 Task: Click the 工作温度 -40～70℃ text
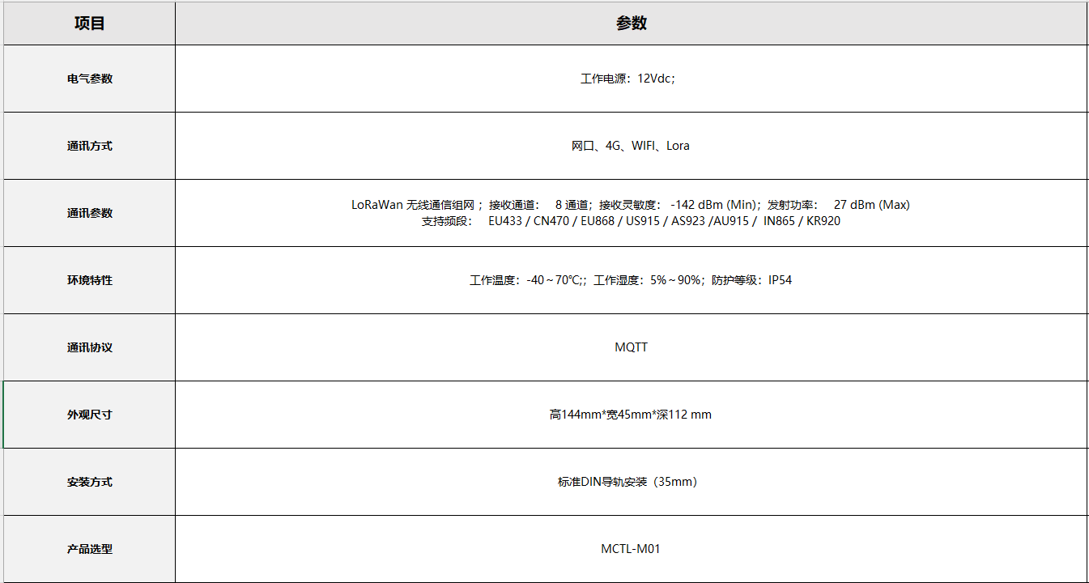[x=527, y=280]
